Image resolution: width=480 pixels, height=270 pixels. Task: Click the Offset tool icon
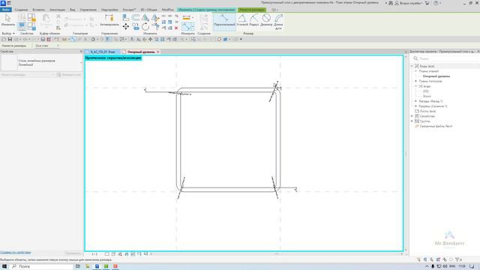tap(136, 18)
